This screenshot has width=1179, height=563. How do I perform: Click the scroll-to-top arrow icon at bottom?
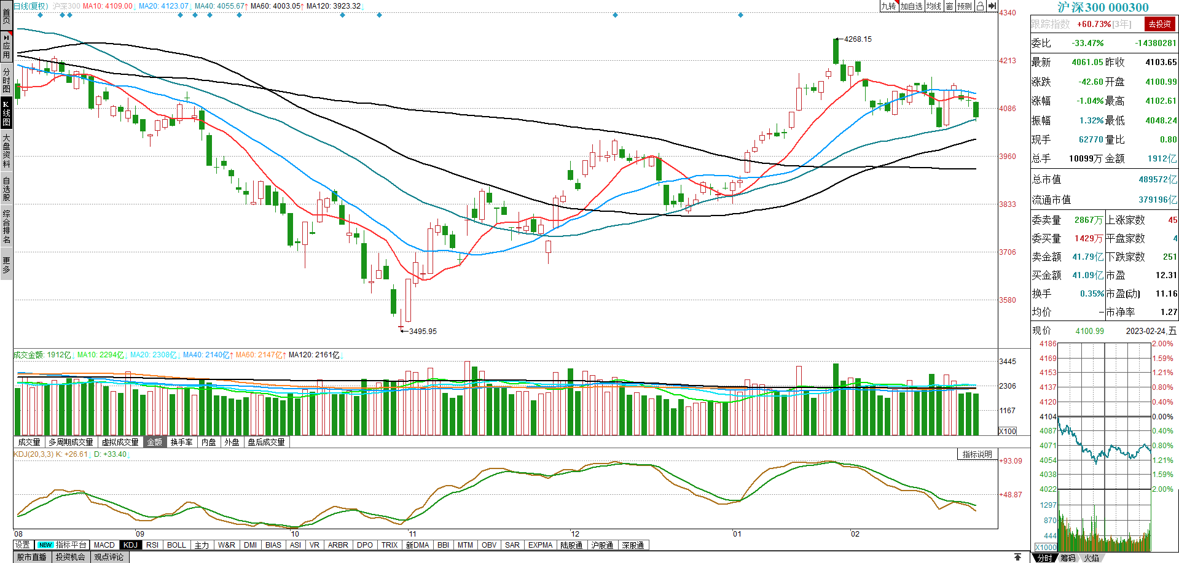coord(1017,557)
